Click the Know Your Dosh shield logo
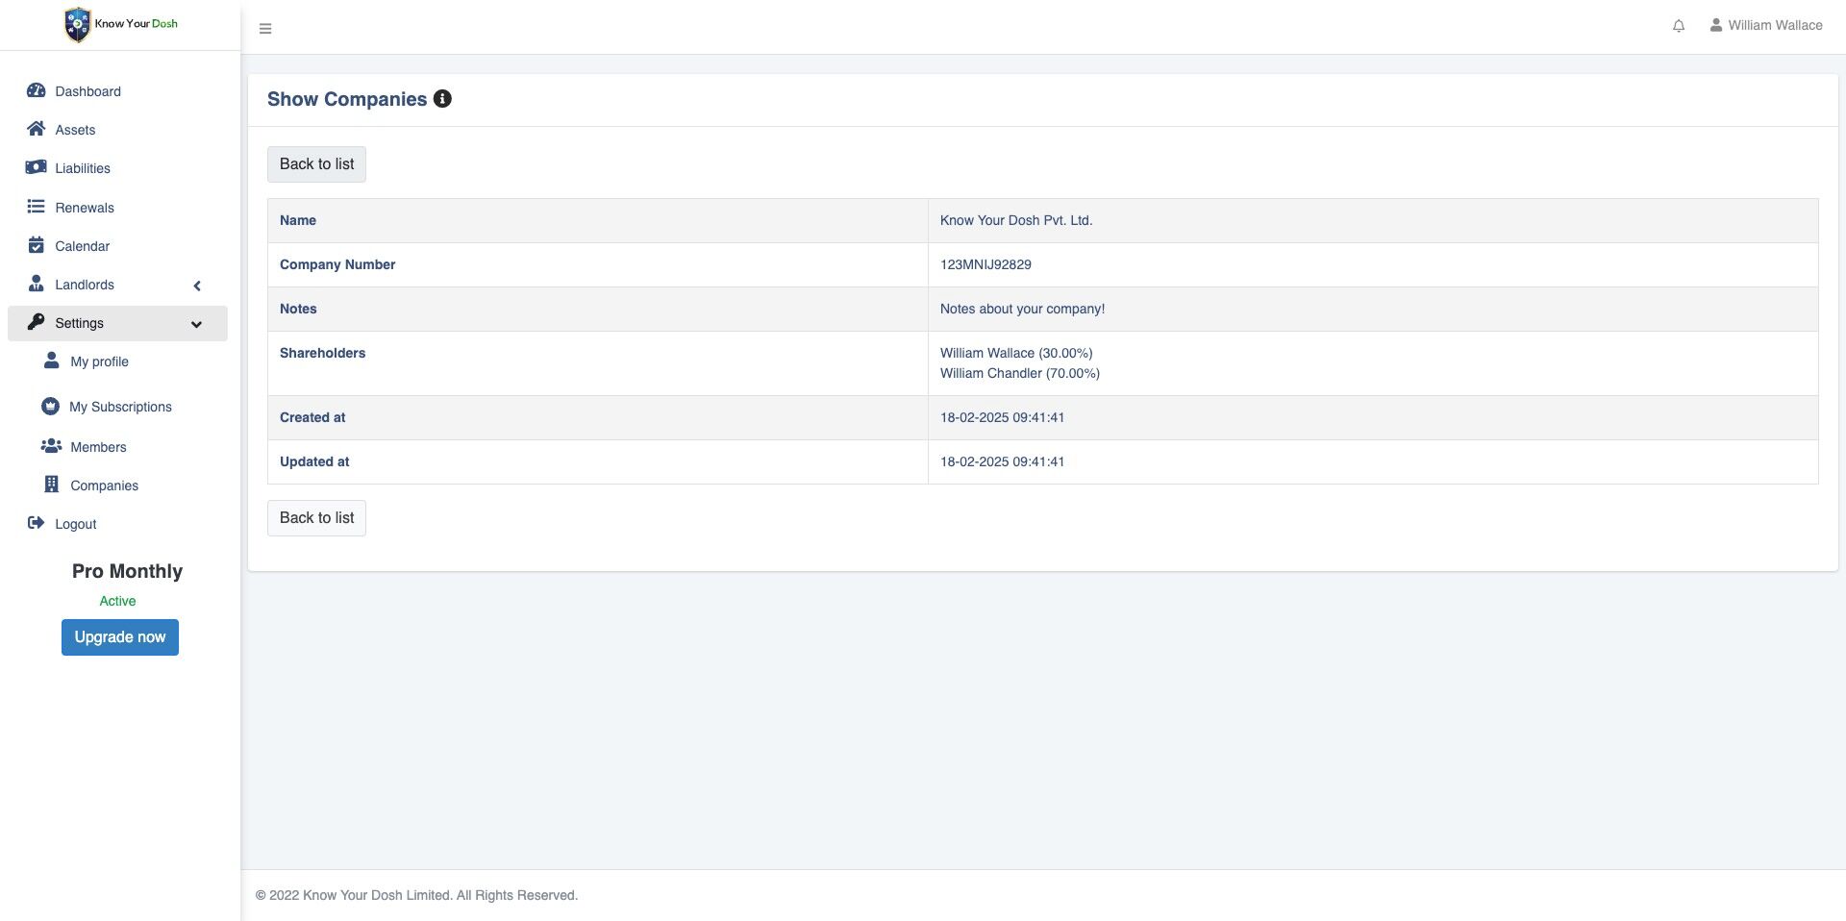Viewport: 1846px width, 921px height. pos(77,25)
